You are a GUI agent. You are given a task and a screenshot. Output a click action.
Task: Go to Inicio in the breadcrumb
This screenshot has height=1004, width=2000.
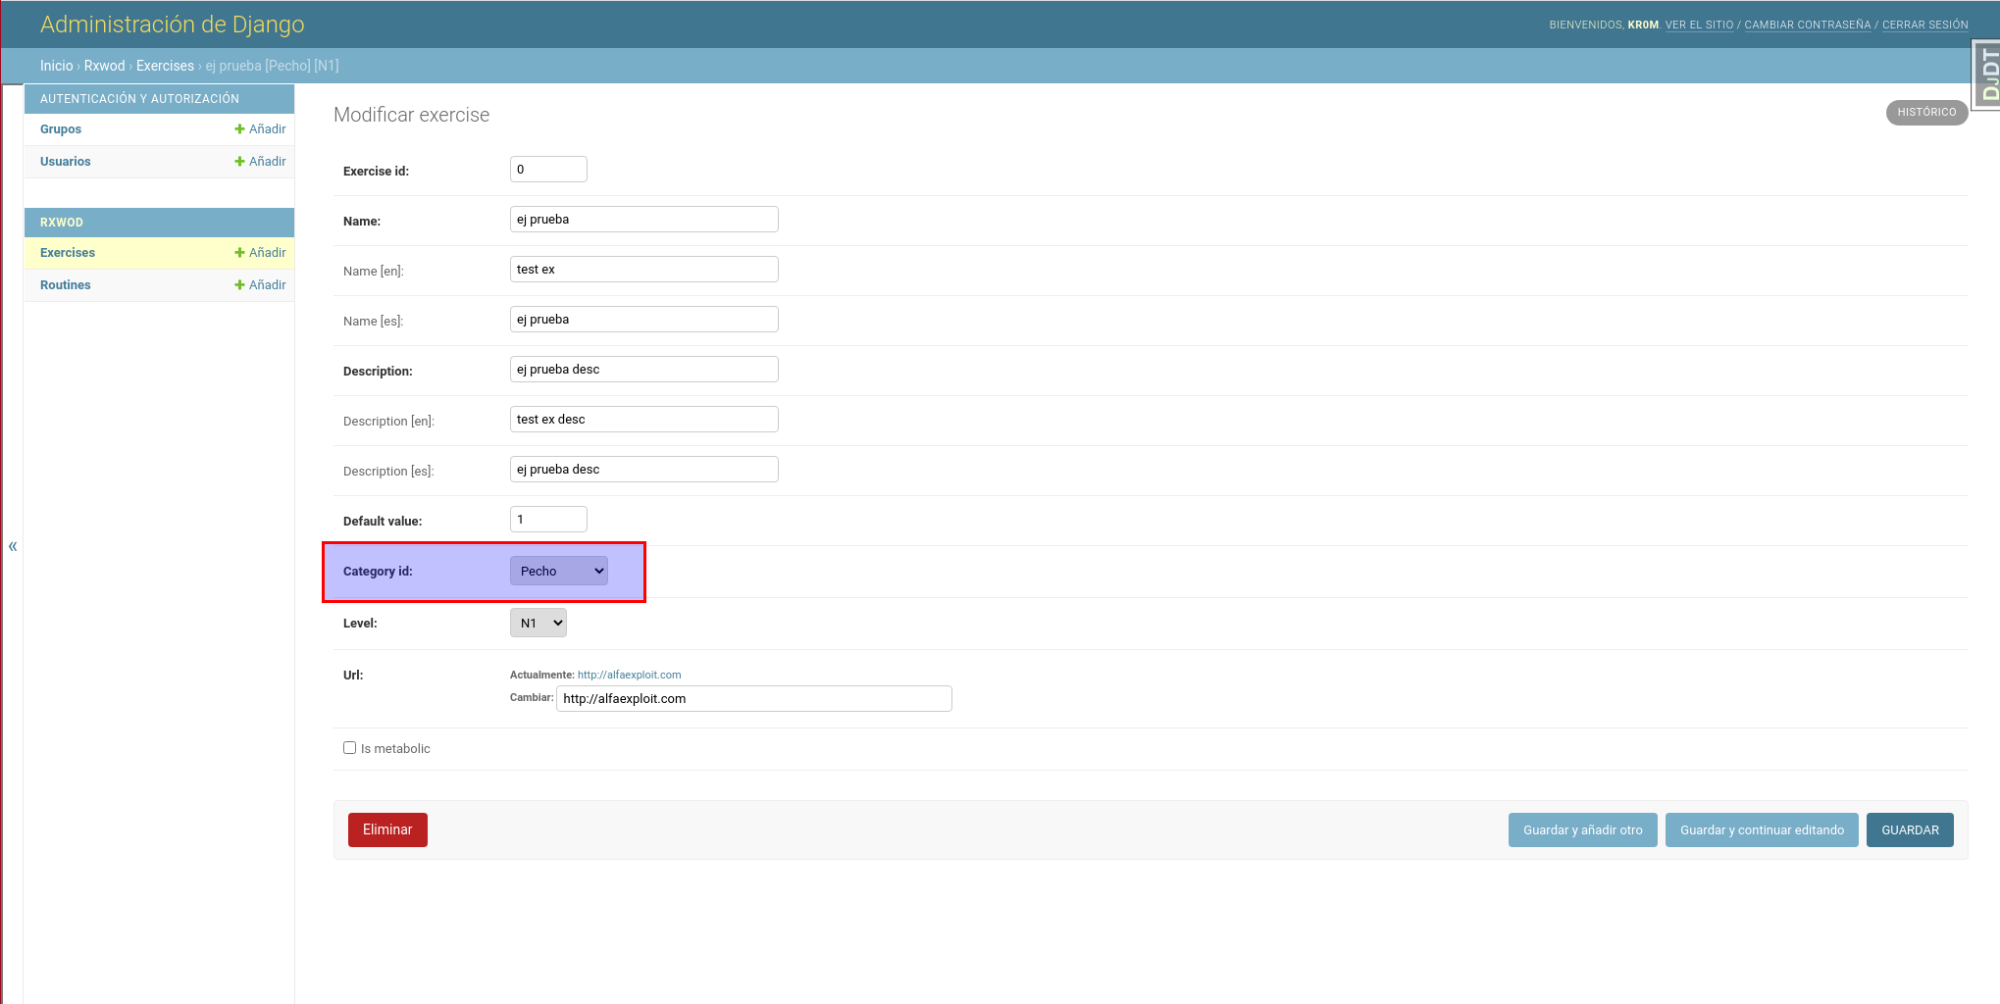[56, 66]
